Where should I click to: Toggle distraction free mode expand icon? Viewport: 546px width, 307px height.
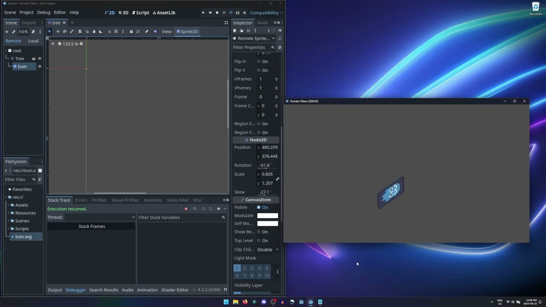coord(226,23)
